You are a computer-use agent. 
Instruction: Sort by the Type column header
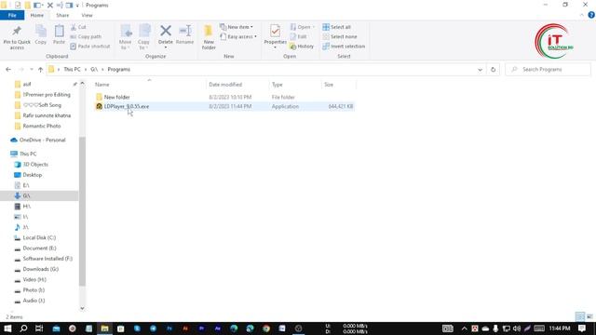pos(295,85)
